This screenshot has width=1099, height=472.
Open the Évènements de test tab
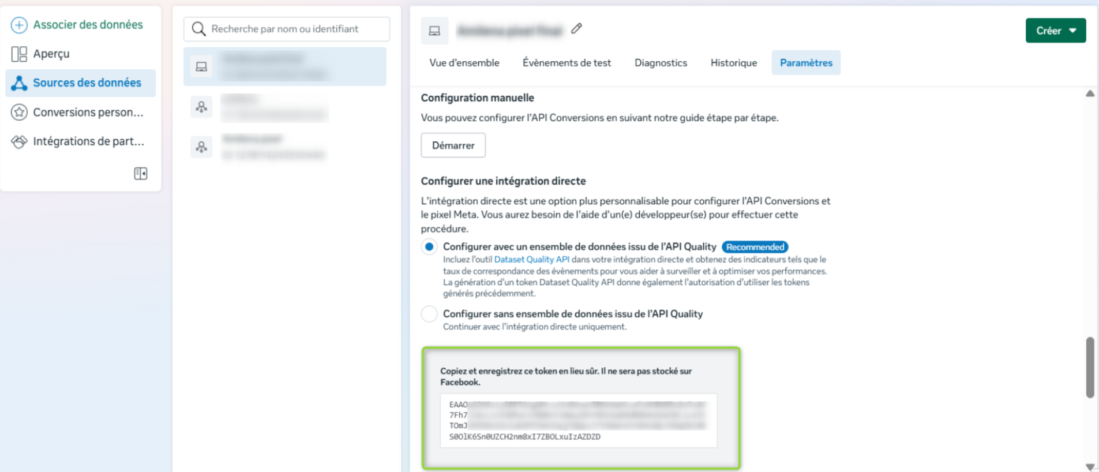click(567, 63)
